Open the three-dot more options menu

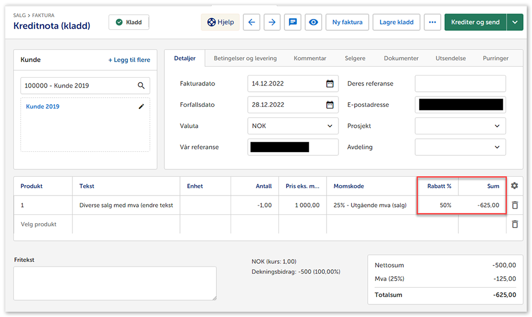(x=432, y=22)
